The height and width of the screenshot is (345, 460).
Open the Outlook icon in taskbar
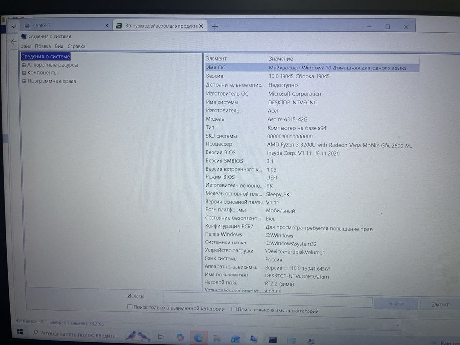235,339
